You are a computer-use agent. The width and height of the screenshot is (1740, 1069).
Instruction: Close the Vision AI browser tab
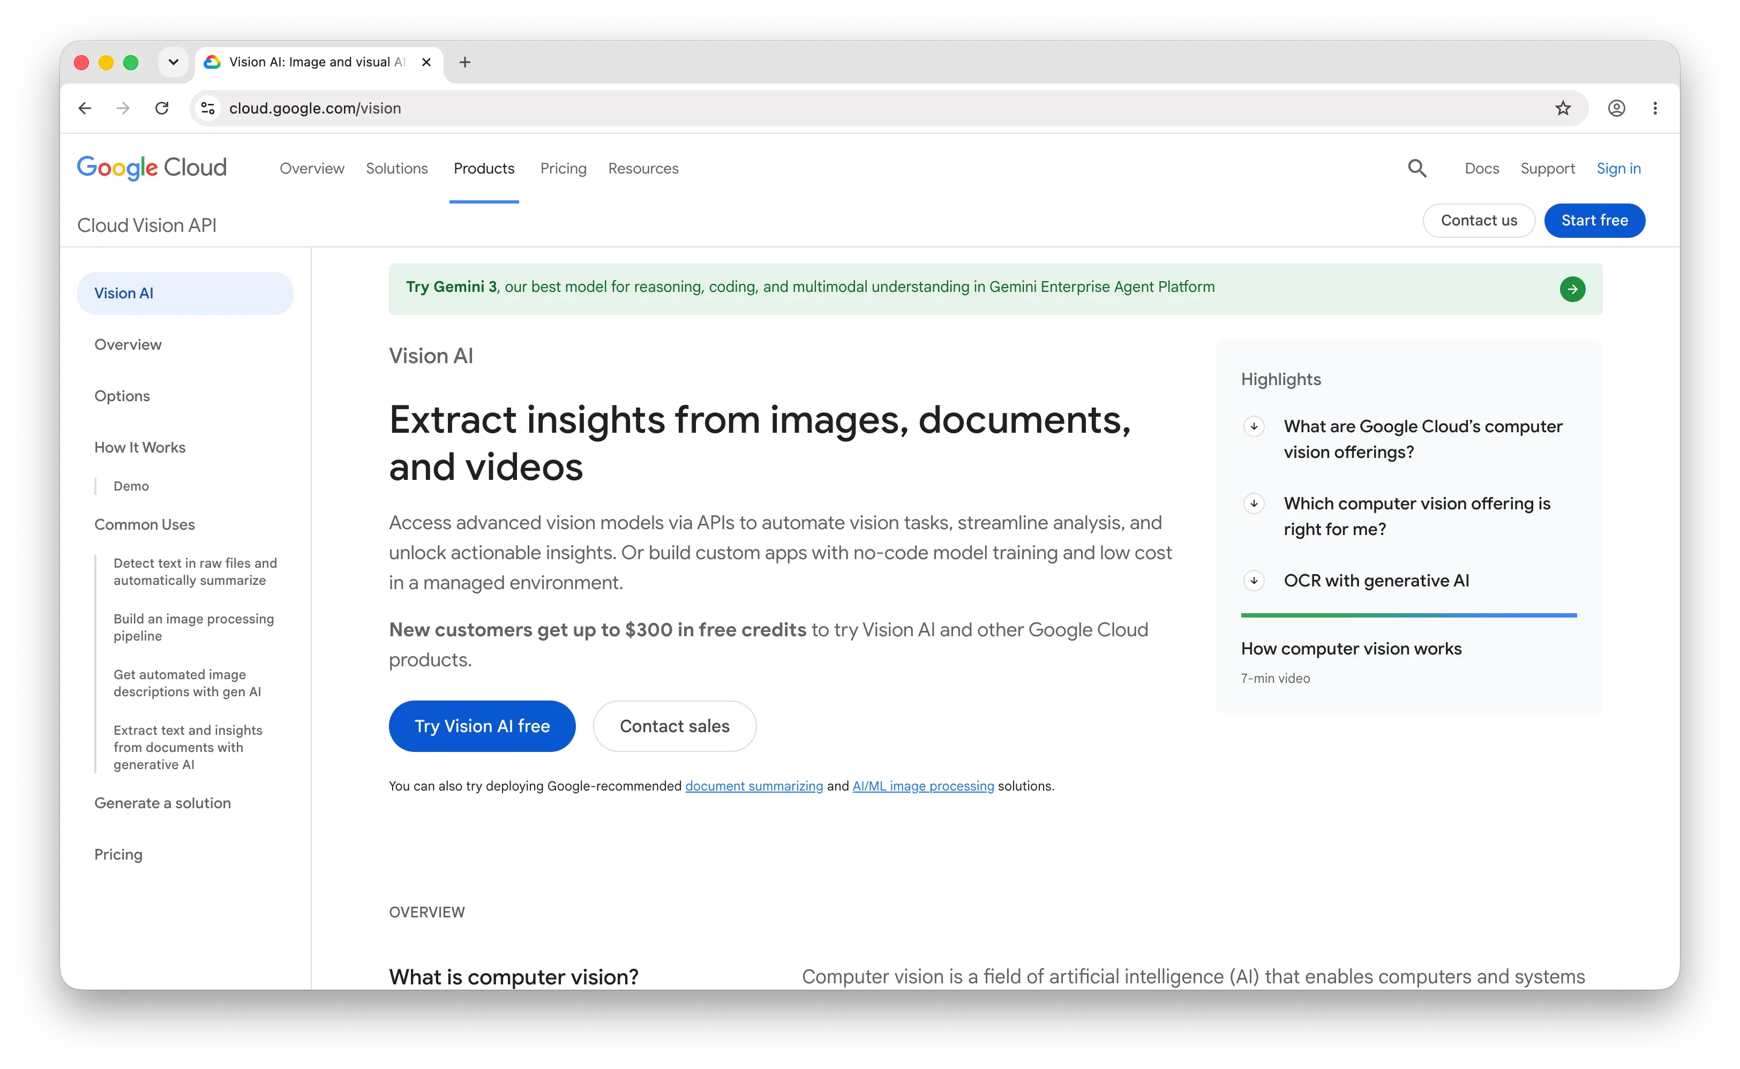pyautogui.click(x=426, y=62)
